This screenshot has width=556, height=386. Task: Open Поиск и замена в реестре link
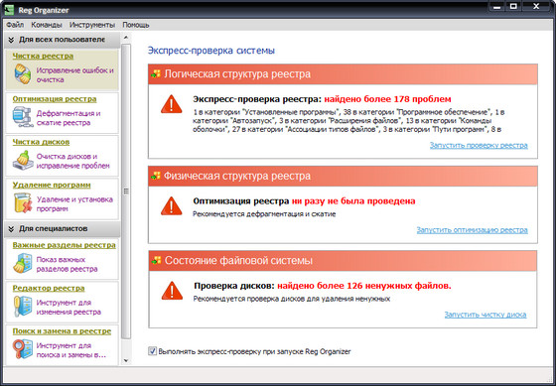point(62,331)
